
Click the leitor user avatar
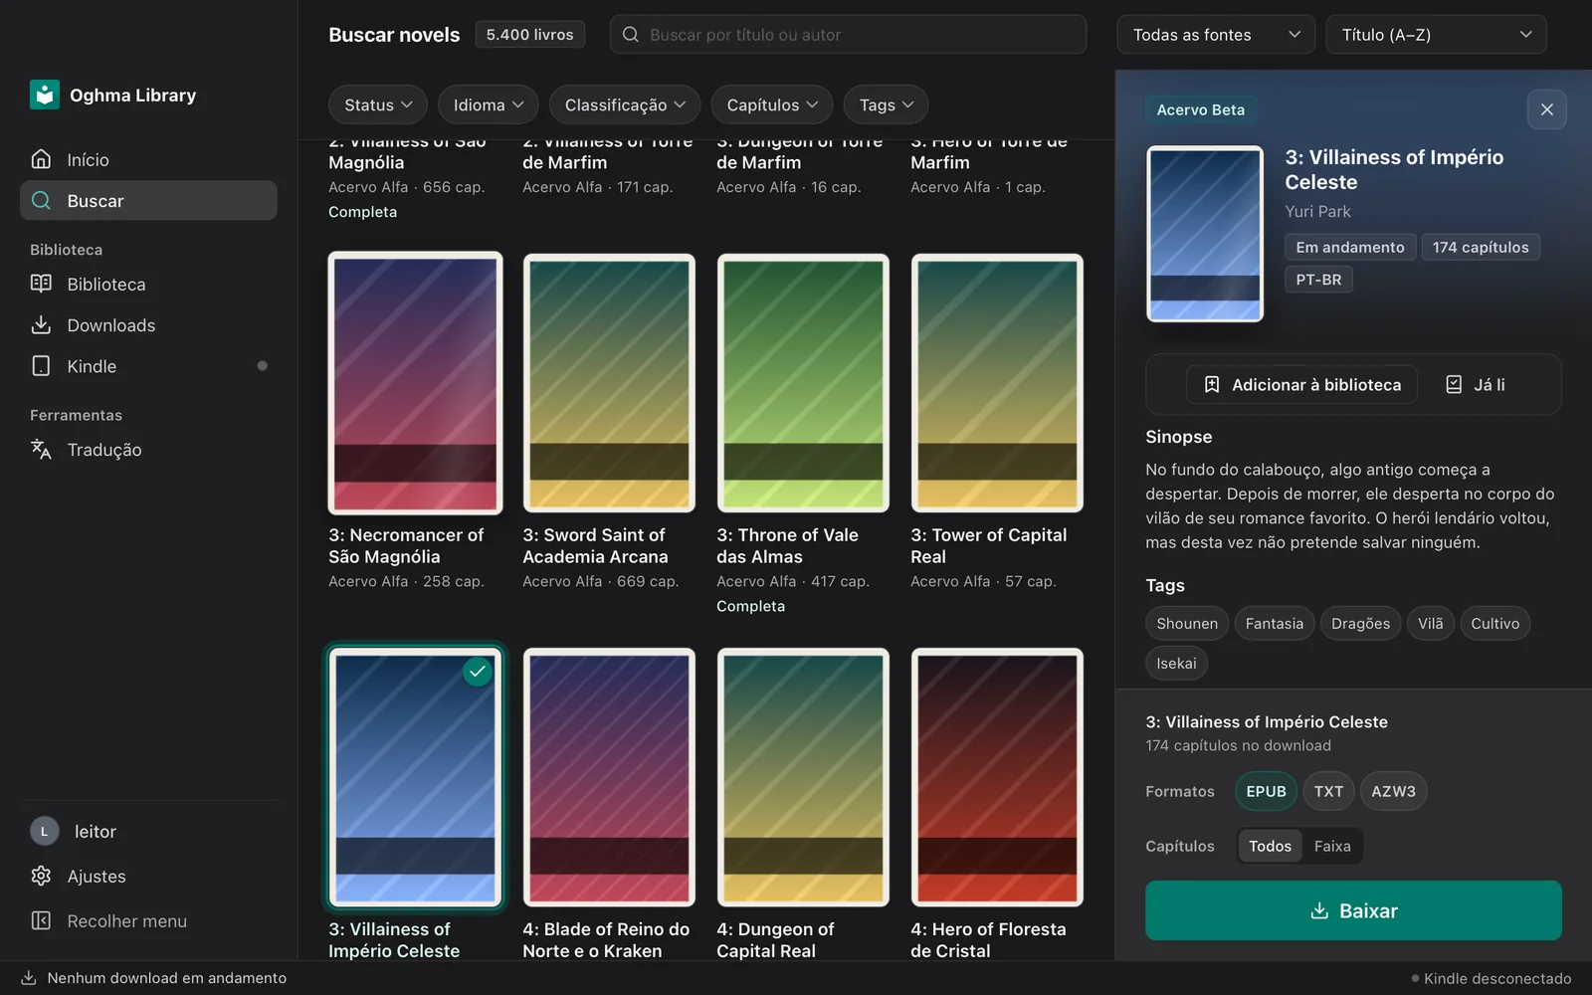[x=44, y=831]
